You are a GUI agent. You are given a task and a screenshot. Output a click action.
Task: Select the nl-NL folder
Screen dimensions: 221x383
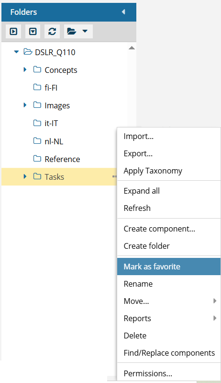click(x=54, y=141)
